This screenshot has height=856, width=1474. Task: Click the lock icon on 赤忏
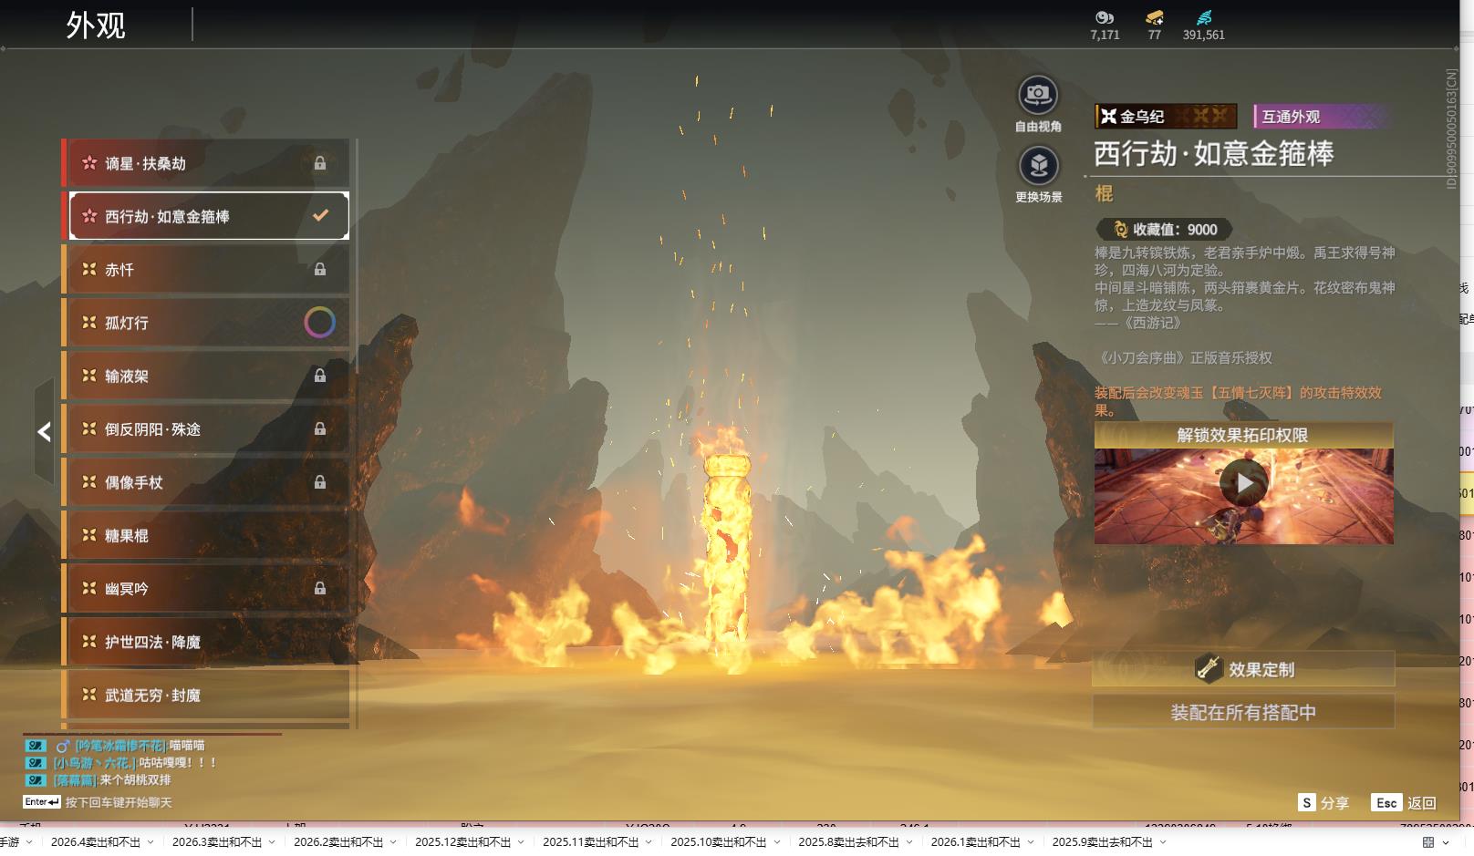click(x=320, y=269)
